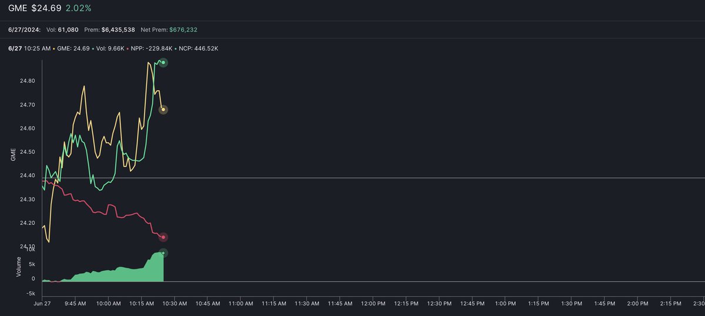Click the 24.80 y-axis label
This screenshot has height=316, width=705.
tap(27, 81)
